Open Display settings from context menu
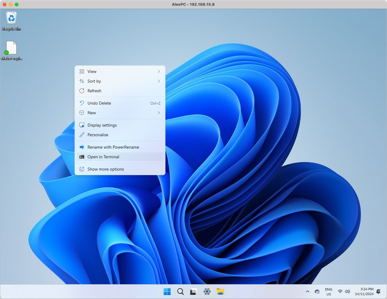This screenshot has height=299, width=387. click(120, 125)
